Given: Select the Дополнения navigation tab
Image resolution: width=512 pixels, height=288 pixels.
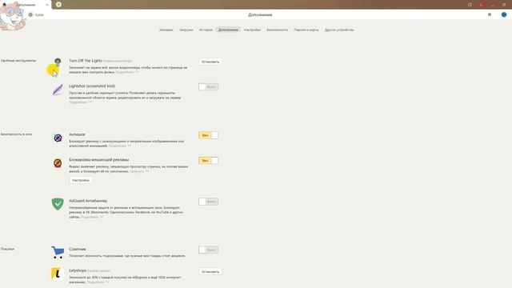Looking at the screenshot, I should click(228, 30).
